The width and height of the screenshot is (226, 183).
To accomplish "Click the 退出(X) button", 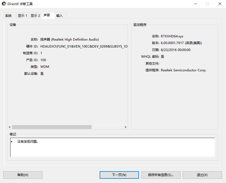I will (x=202, y=175).
